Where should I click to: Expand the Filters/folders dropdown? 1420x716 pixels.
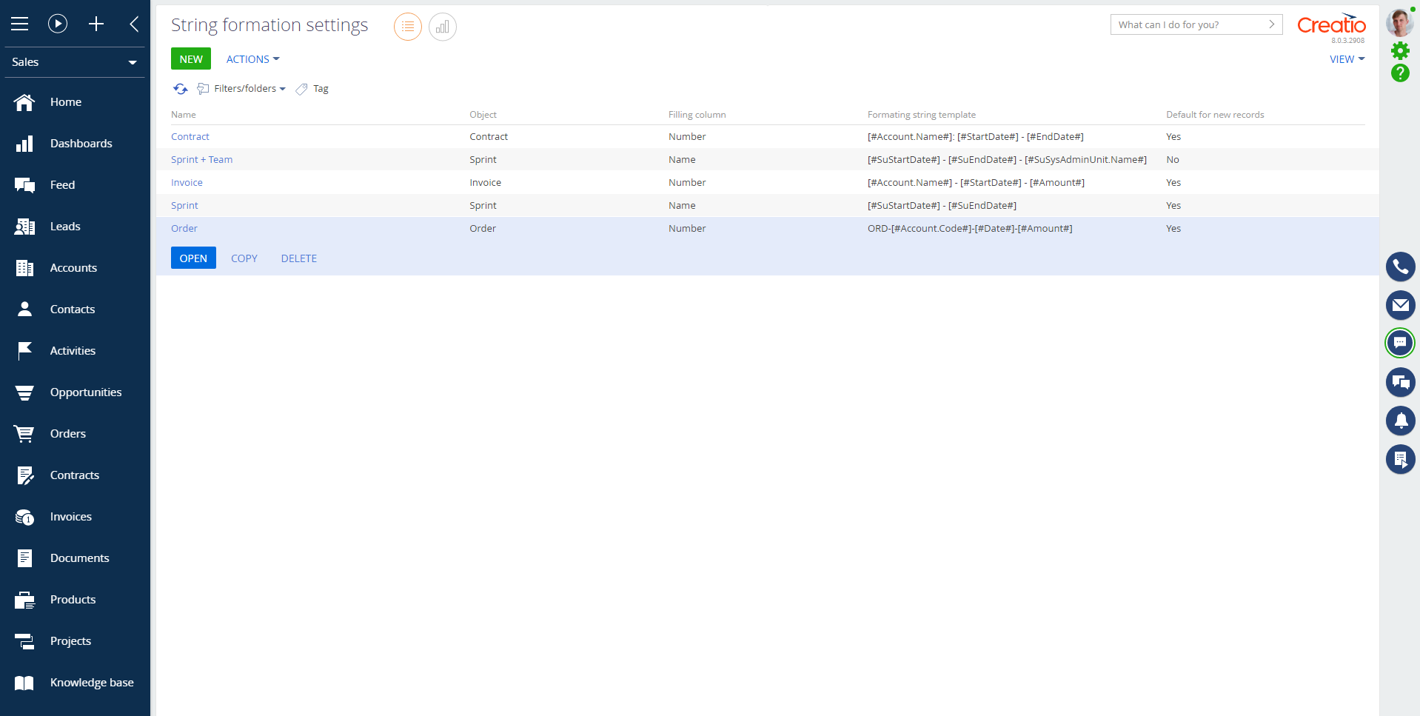point(242,88)
